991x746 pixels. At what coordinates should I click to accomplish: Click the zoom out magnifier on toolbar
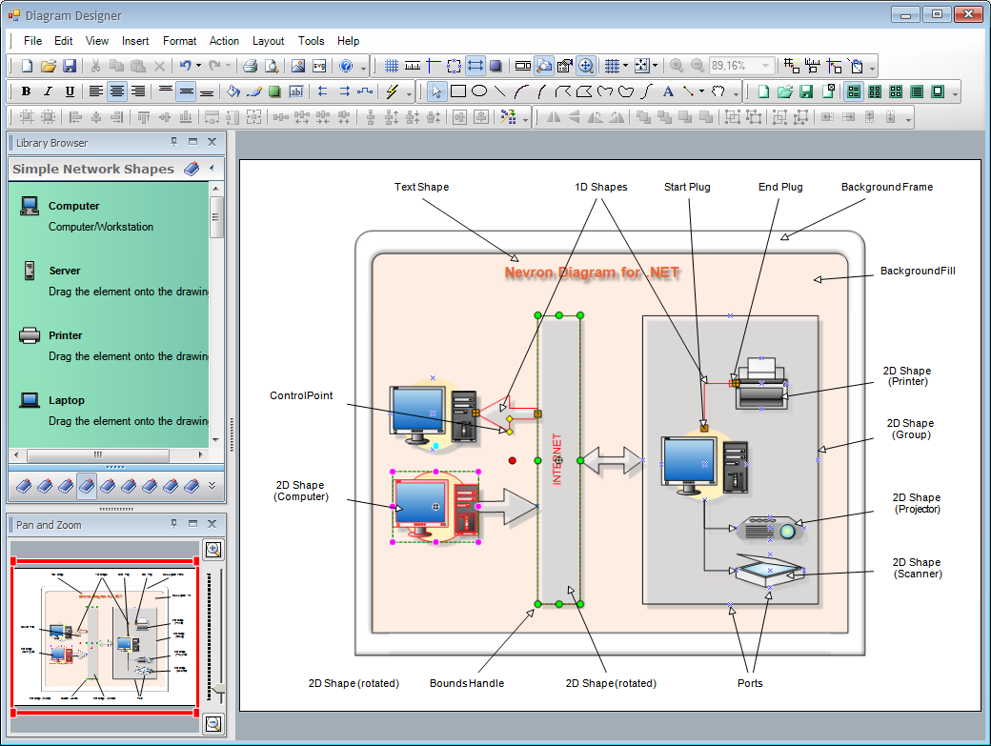[698, 66]
